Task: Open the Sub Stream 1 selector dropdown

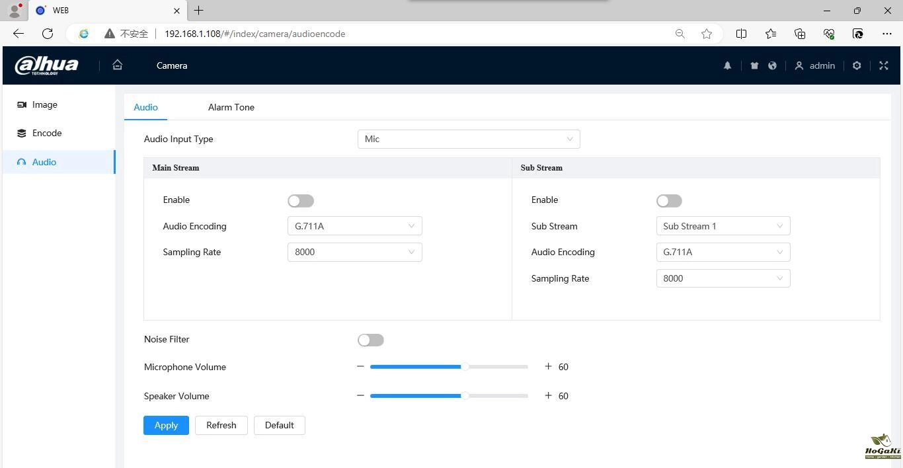Action: (x=723, y=226)
